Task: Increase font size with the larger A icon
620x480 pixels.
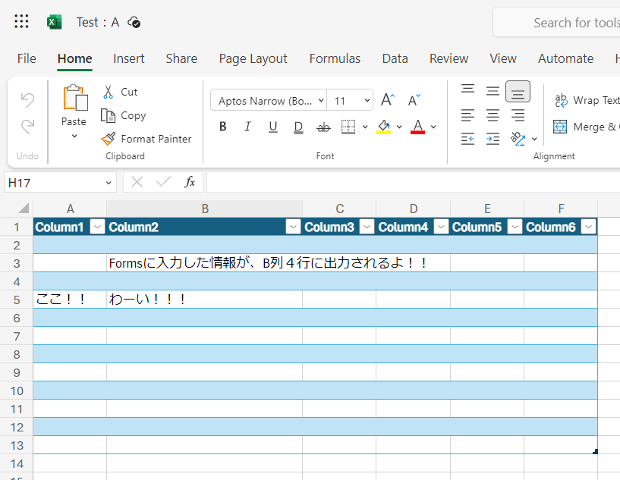Action: click(x=387, y=100)
